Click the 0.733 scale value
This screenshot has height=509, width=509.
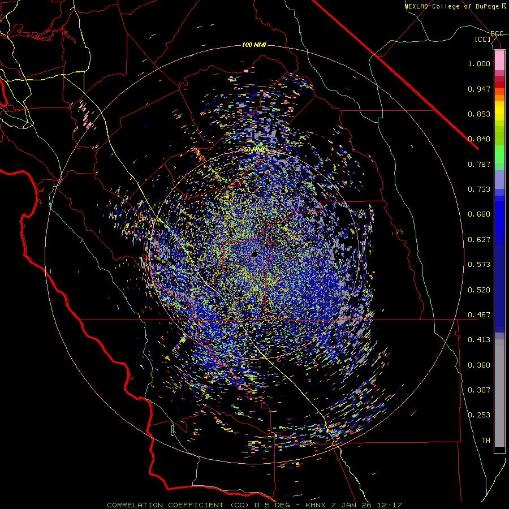479,189
